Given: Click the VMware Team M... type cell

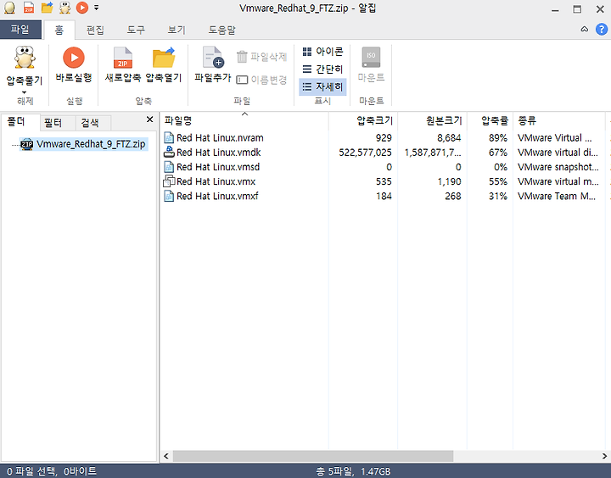Looking at the screenshot, I should (x=557, y=196).
